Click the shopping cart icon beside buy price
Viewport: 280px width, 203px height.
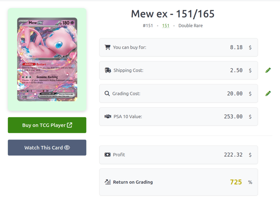[x=107, y=47]
